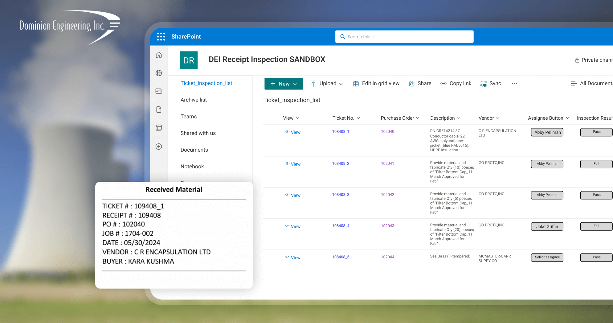The image size is (613, 323).
Task: Click the Upload toolbar item
Action: tap(327, 83)
